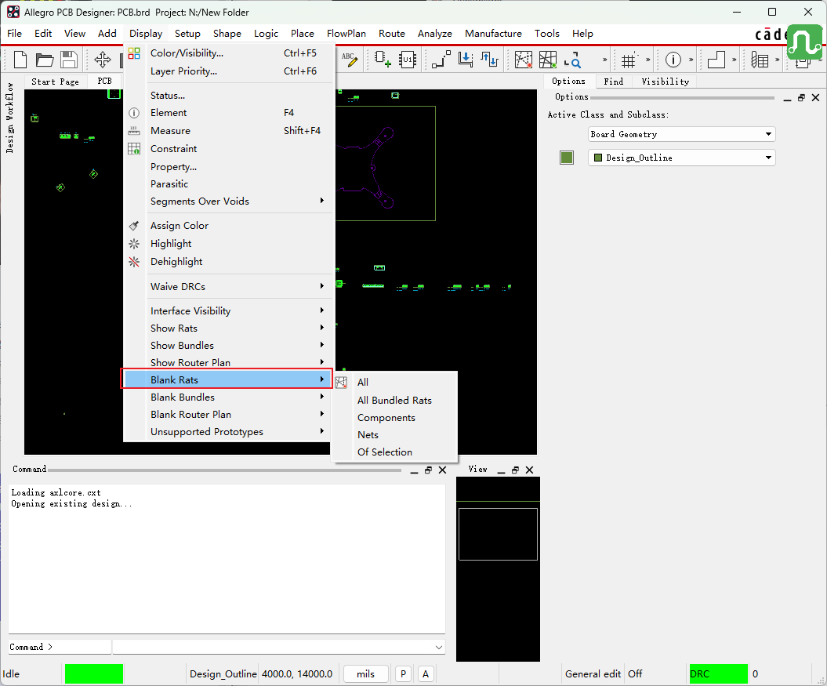Viewport: 827px width, 686px height.
Task: Click the mils units button
Action: 365,674
